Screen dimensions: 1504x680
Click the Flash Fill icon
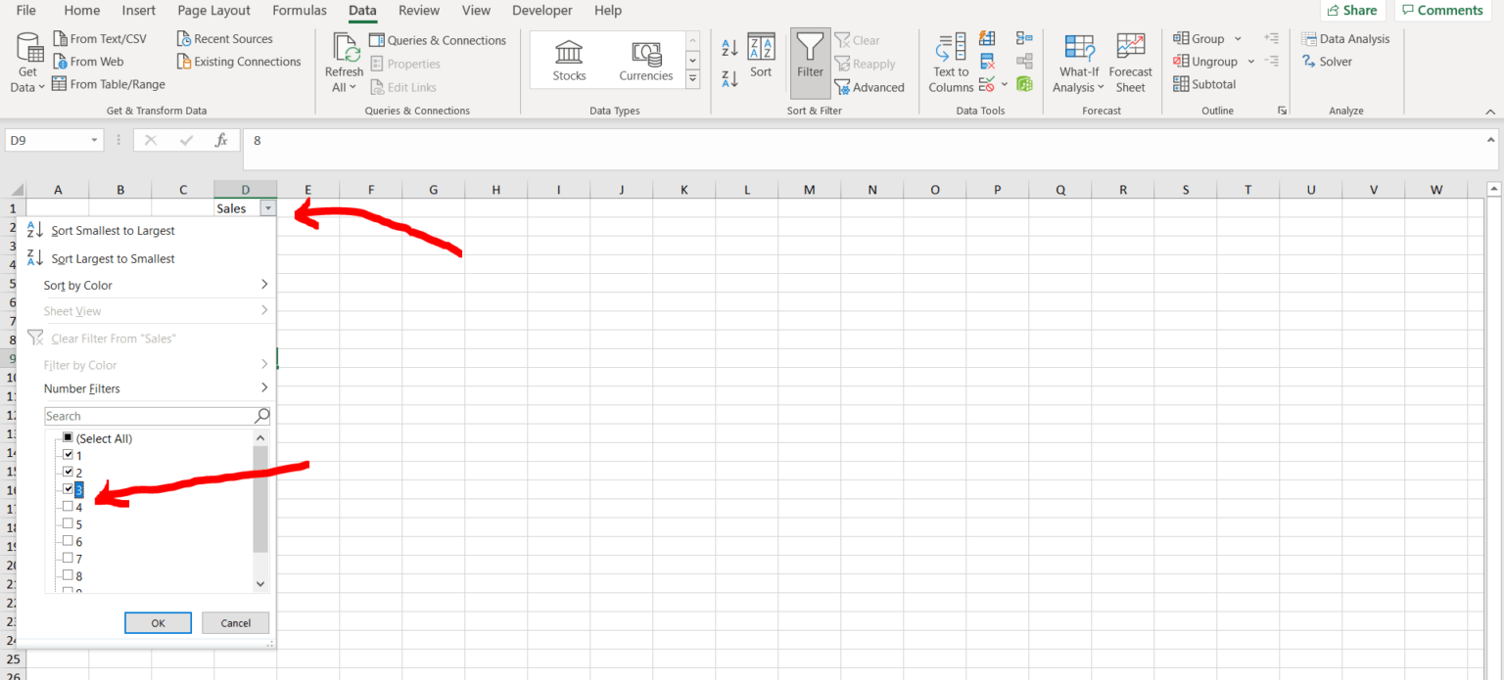pyautogui.click(x=987, y=37)
